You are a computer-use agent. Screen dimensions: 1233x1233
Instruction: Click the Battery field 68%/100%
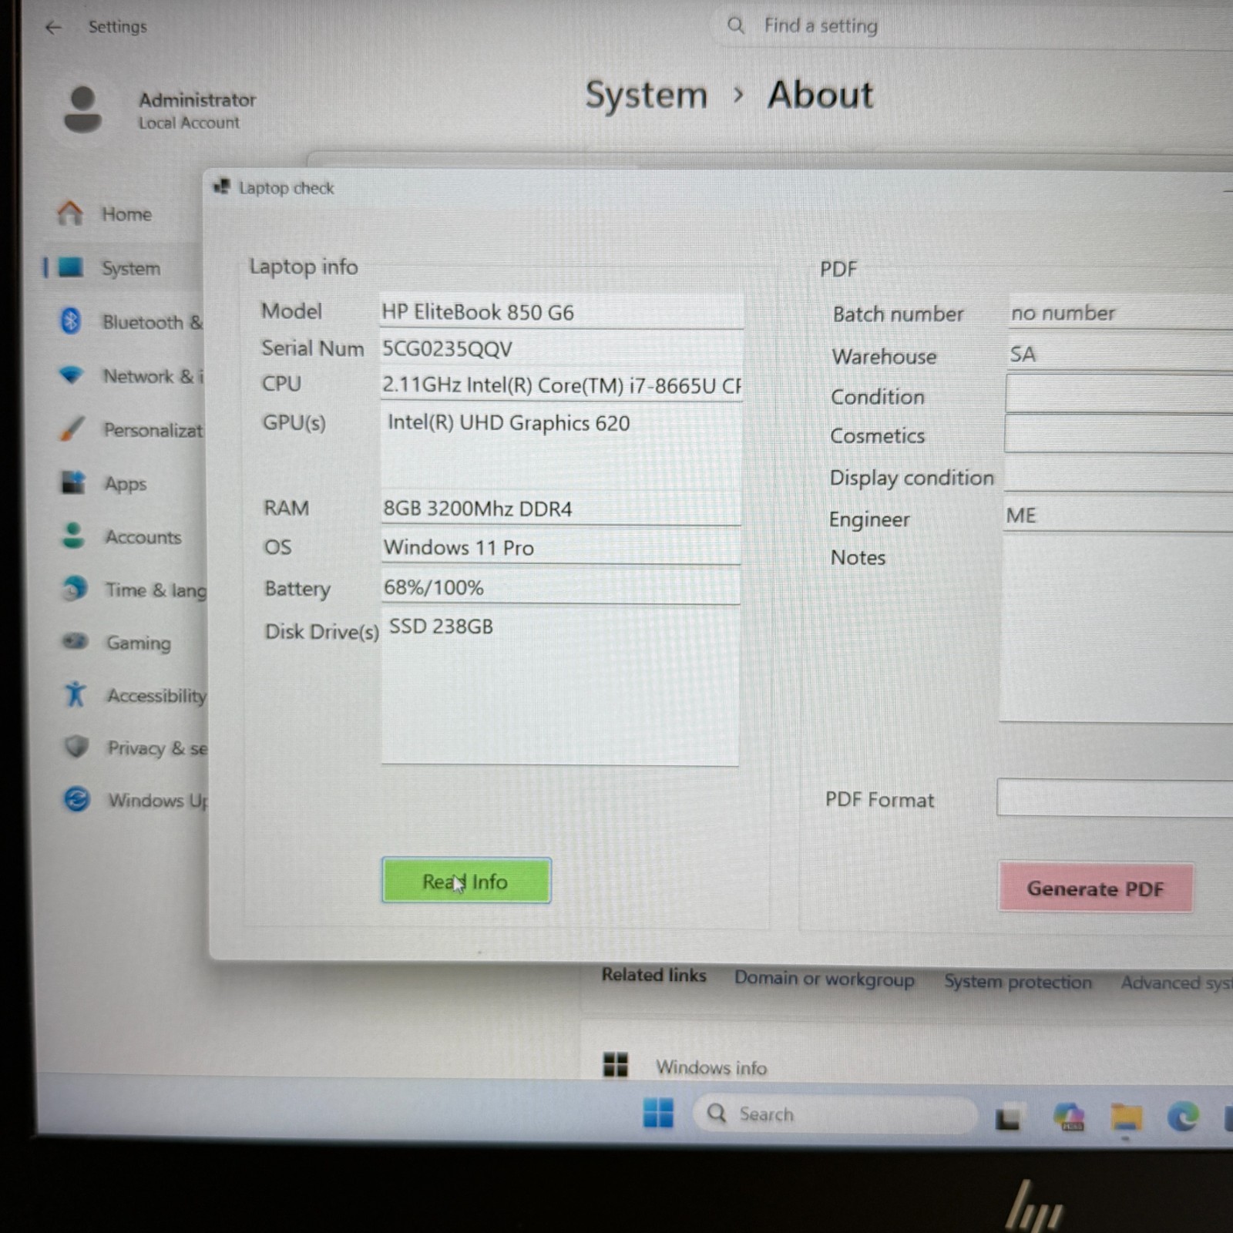(561, 587)
